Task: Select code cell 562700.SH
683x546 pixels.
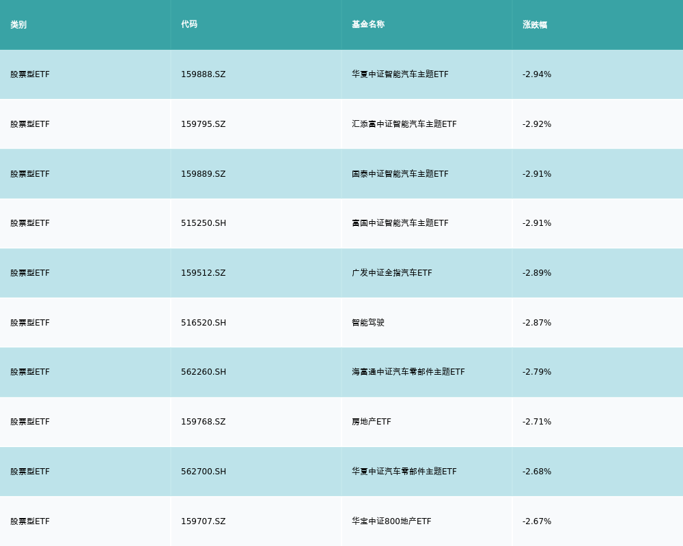Action: [x=204, y=472]
